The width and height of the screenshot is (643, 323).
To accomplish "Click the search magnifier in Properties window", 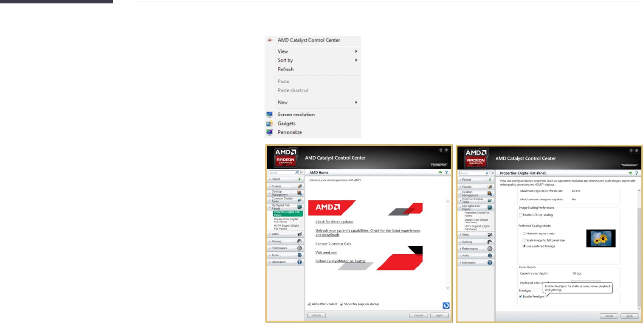I will (487, 173).
